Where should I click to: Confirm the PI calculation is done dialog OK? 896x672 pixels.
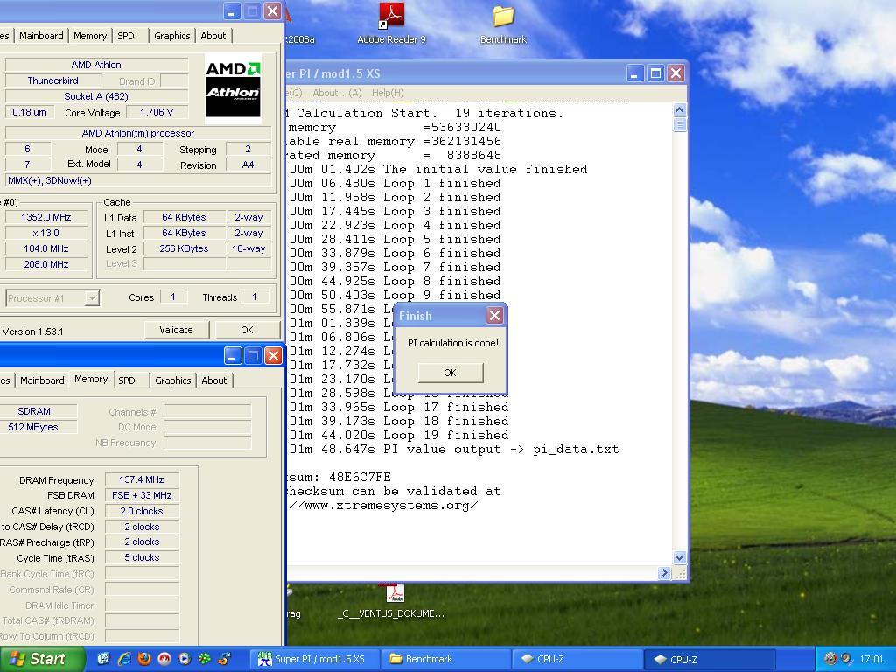coord(451,373)
